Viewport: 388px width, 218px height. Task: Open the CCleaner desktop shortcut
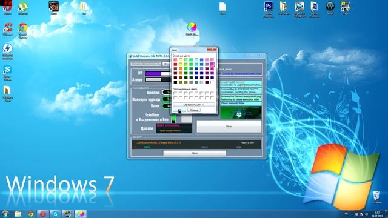coord(8,29)
